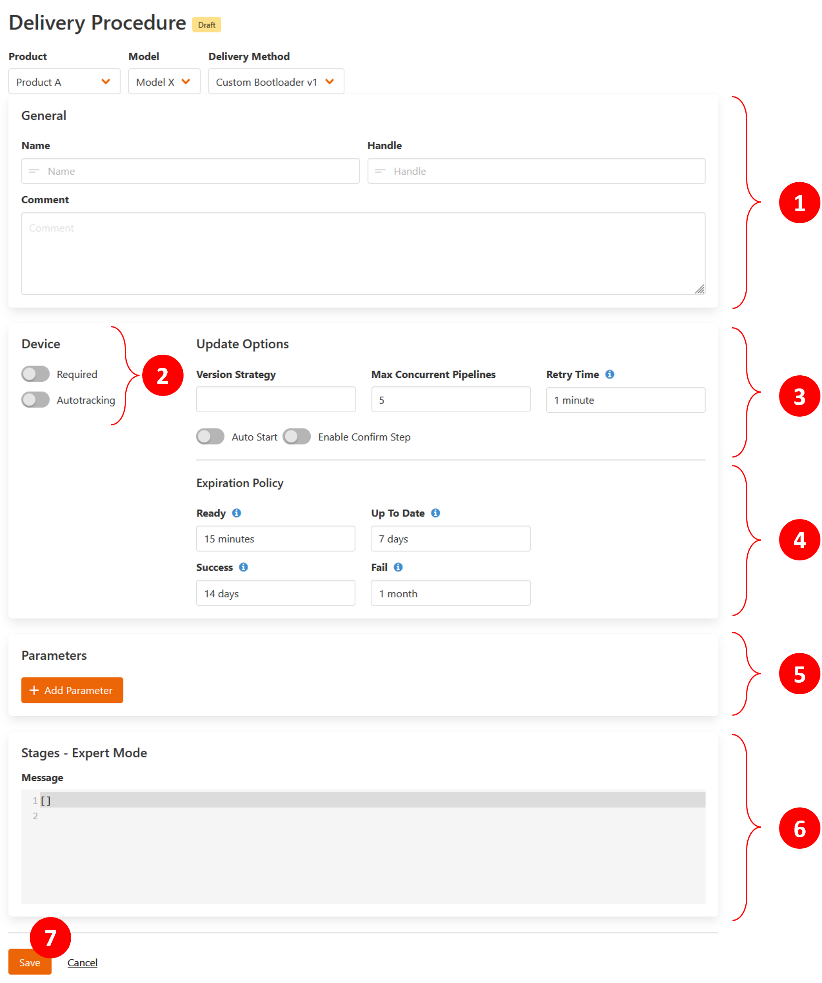822x983 pixels.
Task: Click the Draft status badge
Action: click(x=207, y=24)
